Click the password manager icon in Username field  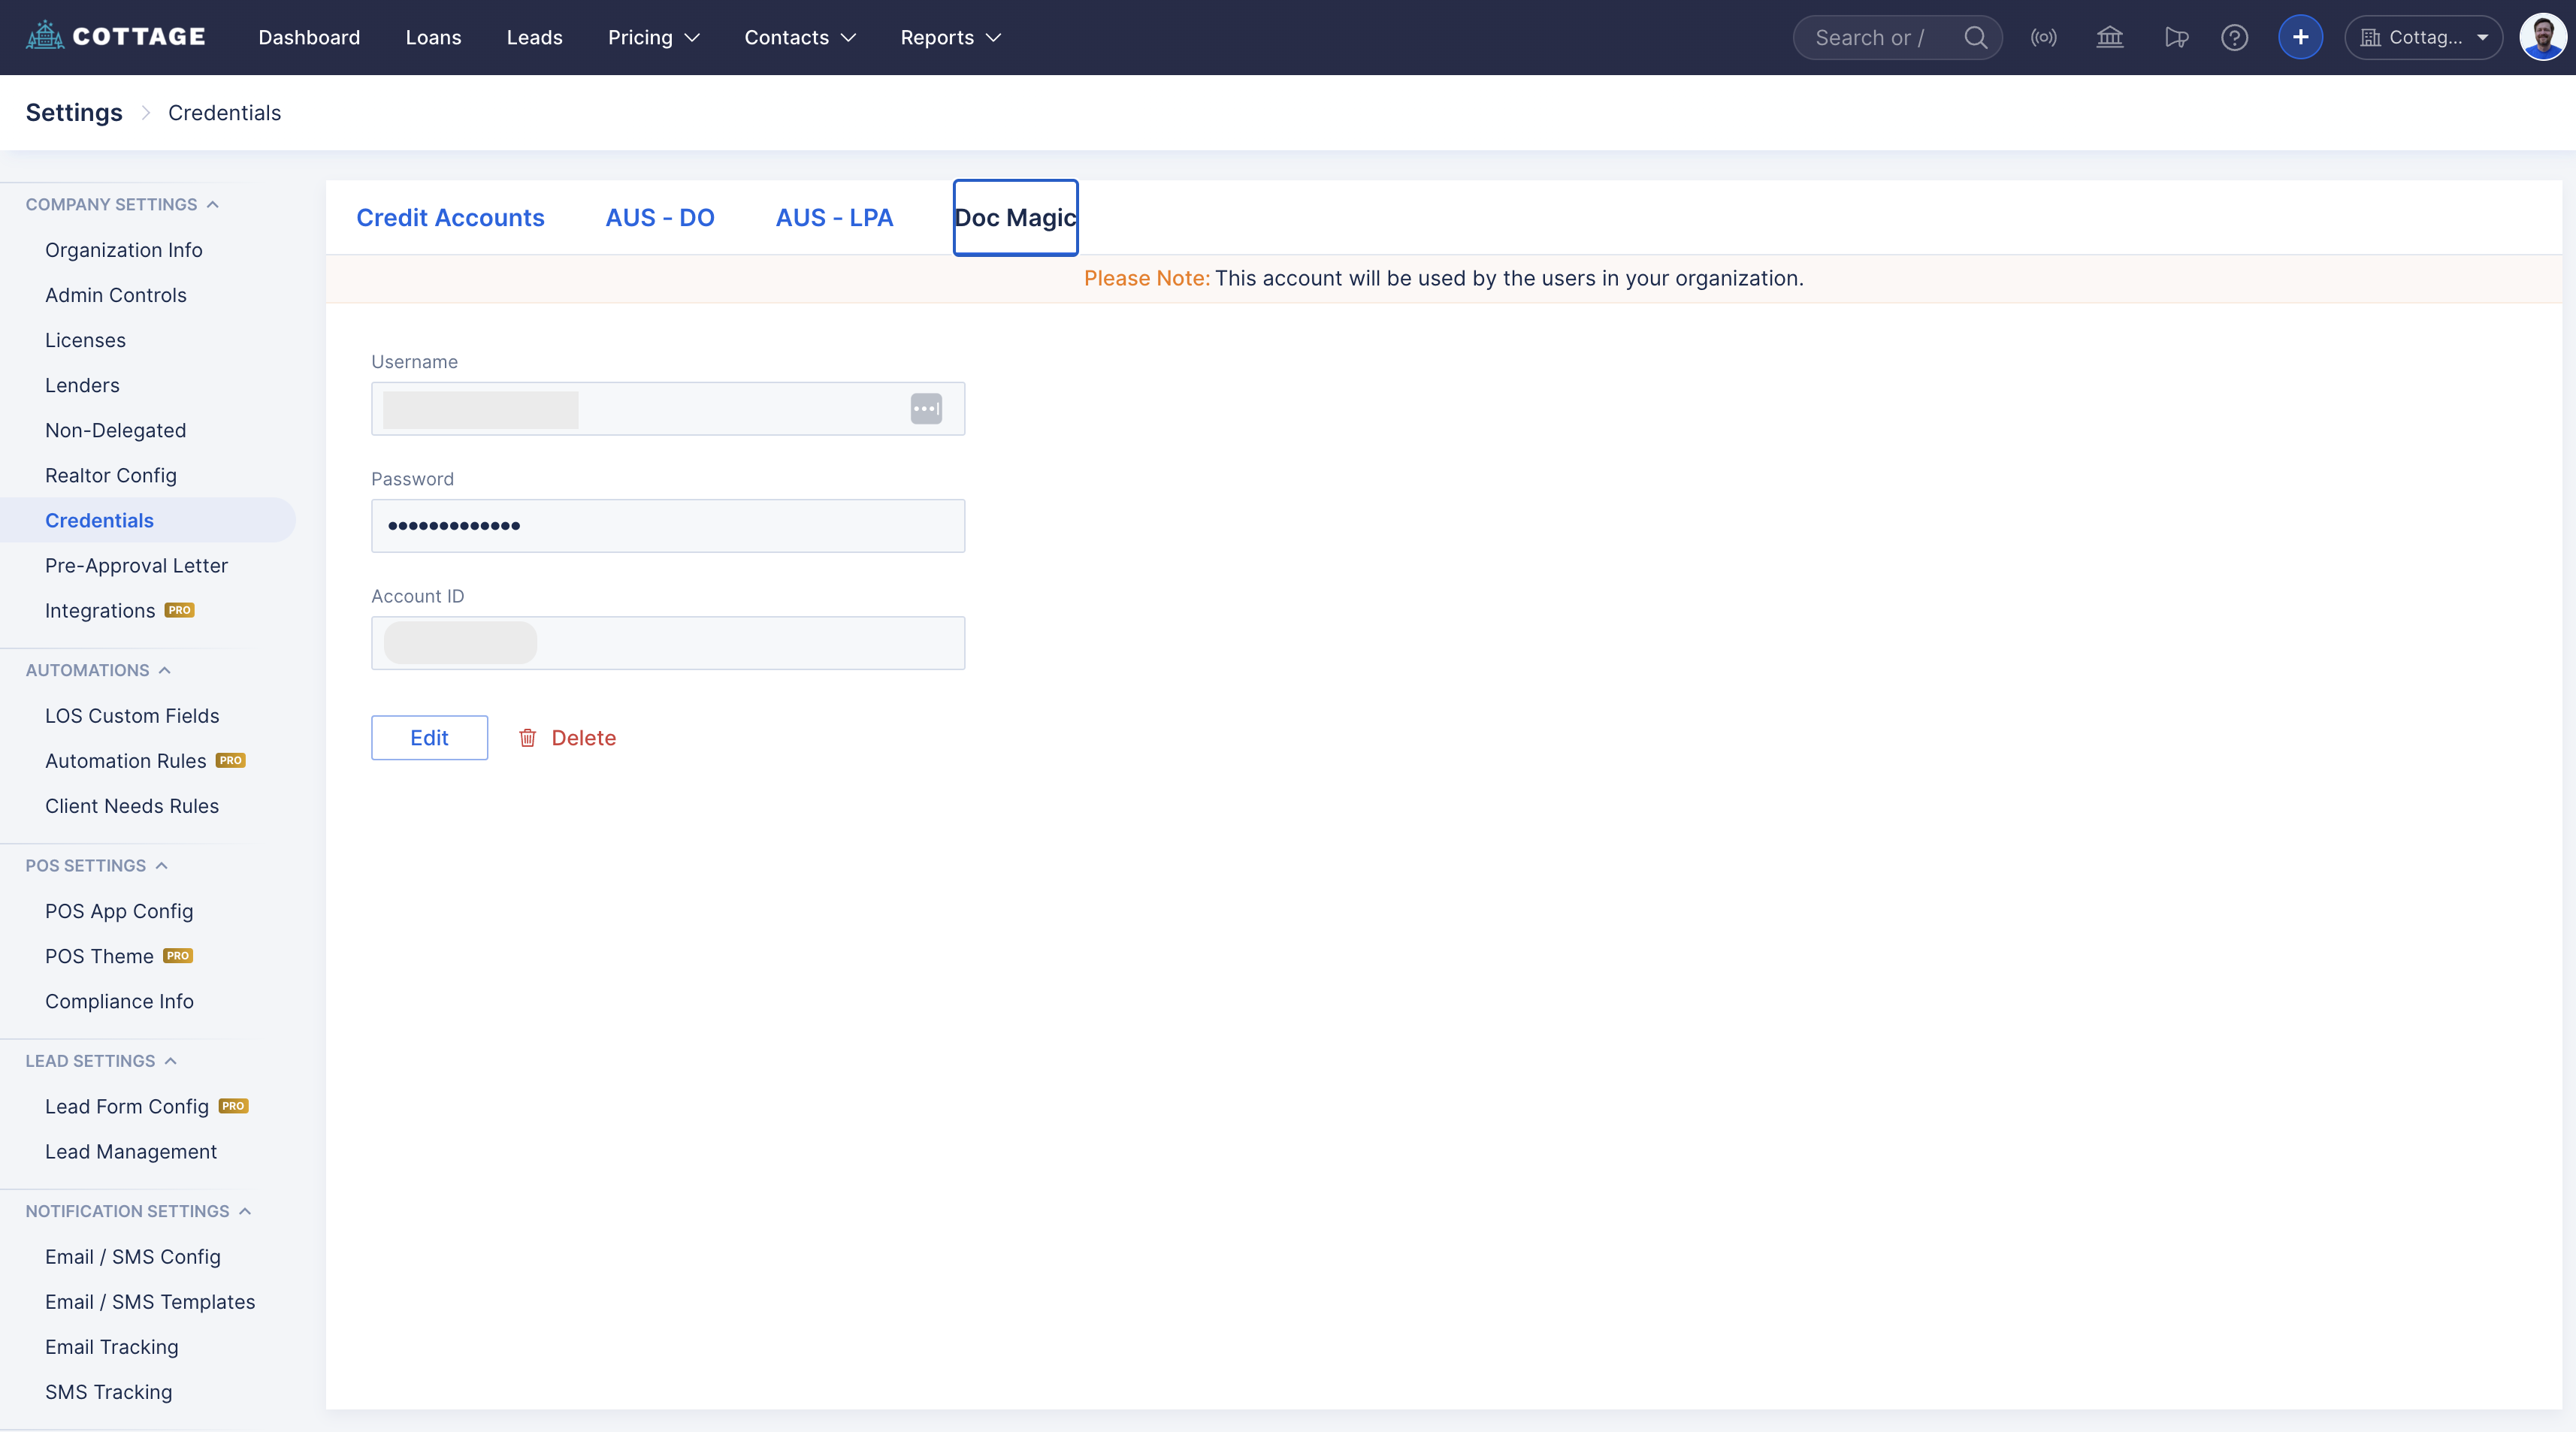pyautogui.click(x=925, y=409)
